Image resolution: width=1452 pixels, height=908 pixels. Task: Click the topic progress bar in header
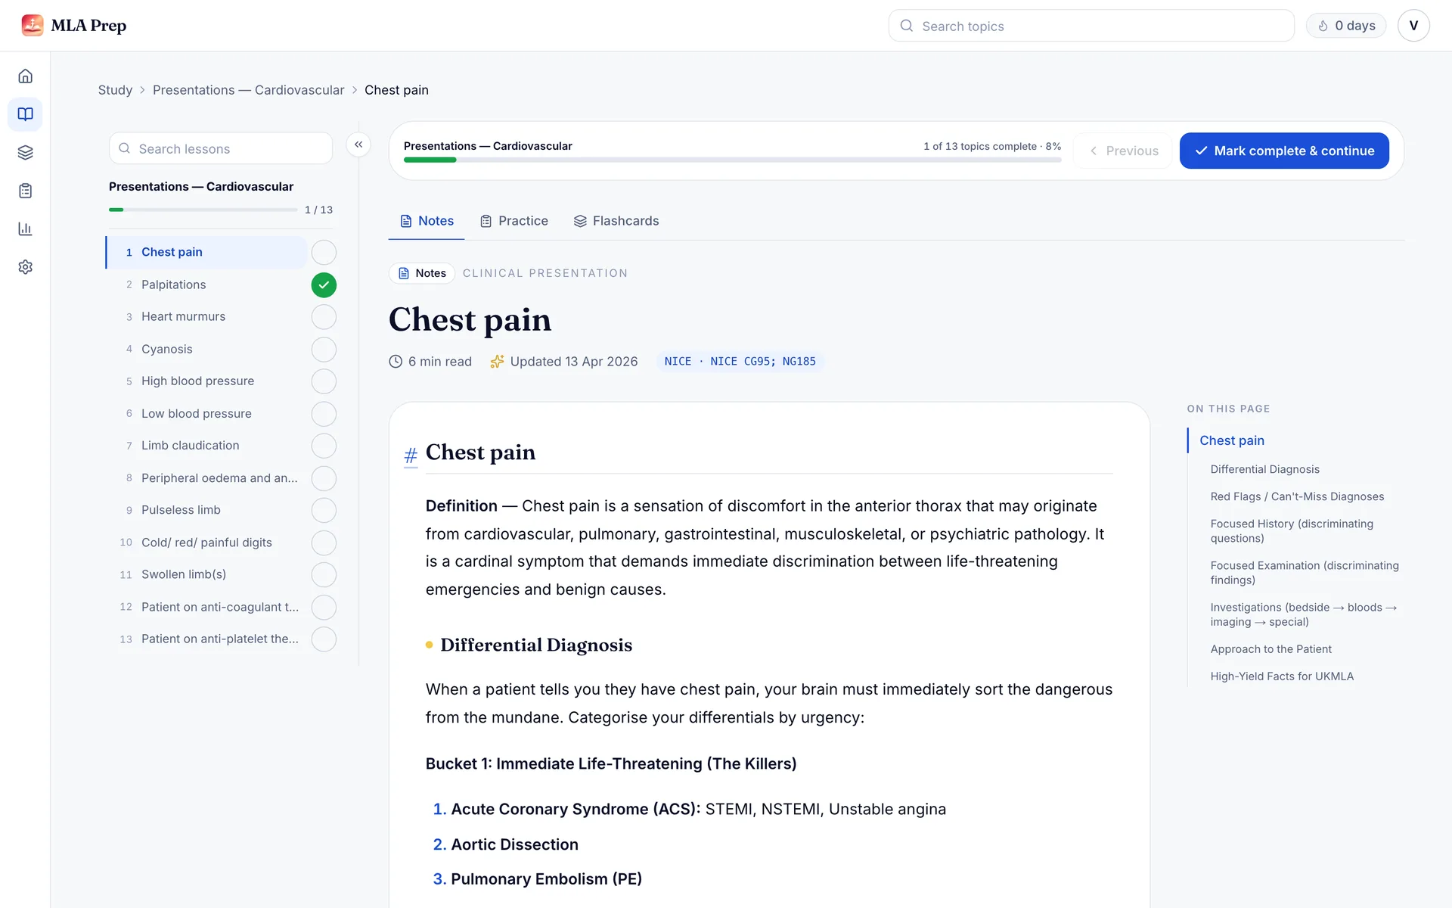tap(732, 160)
